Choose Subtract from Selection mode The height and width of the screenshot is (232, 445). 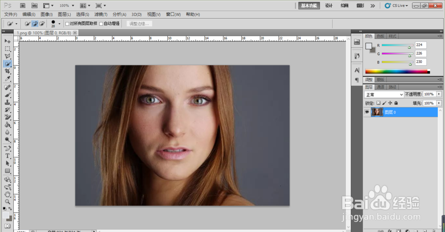(x=42, y=24)
